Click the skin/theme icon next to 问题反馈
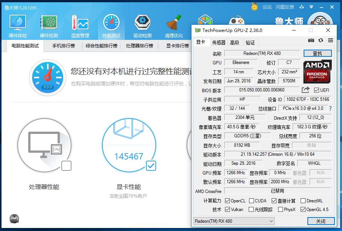Viewport: 342px width, 231px height. (x=302, y=7)
